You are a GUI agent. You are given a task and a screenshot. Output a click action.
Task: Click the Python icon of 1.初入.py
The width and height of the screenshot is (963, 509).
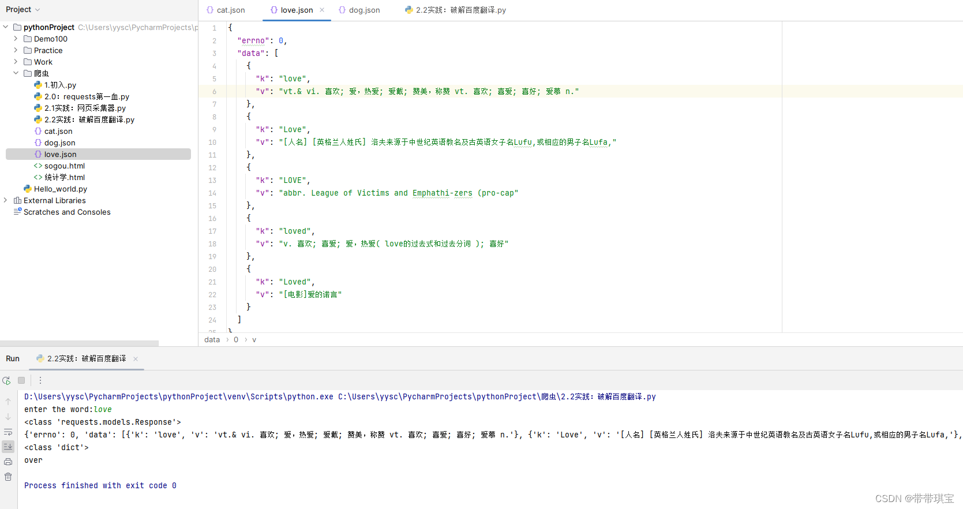[38, 85]
